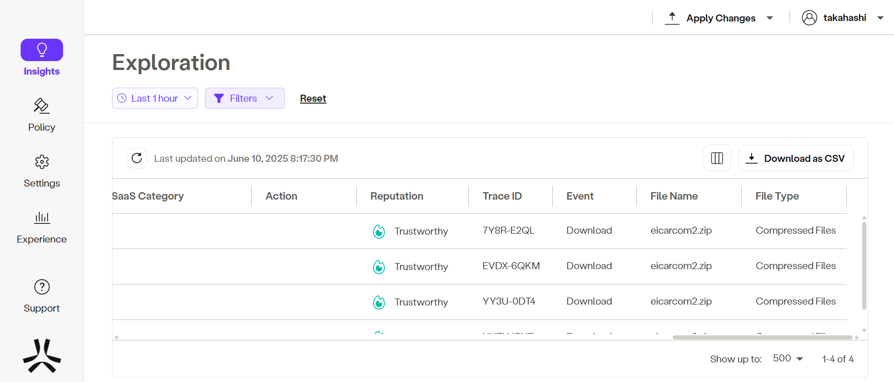Viewport: 894px width, 382px height.
Task: Open the column chooser icon
Action: coord(717,158)
